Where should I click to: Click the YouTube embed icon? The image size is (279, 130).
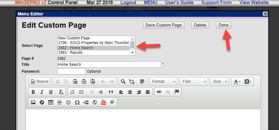click(104, 102)
